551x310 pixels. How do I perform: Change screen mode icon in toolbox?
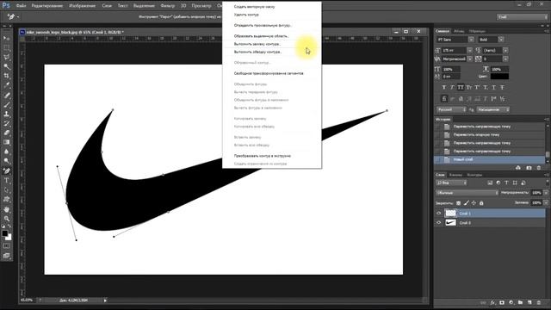tap(7, 256)
